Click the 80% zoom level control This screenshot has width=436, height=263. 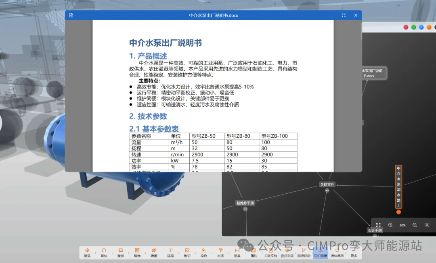tap(402, 225)
